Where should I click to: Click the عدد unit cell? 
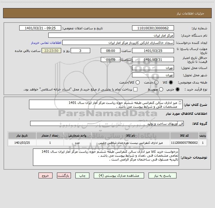(77, 143)
